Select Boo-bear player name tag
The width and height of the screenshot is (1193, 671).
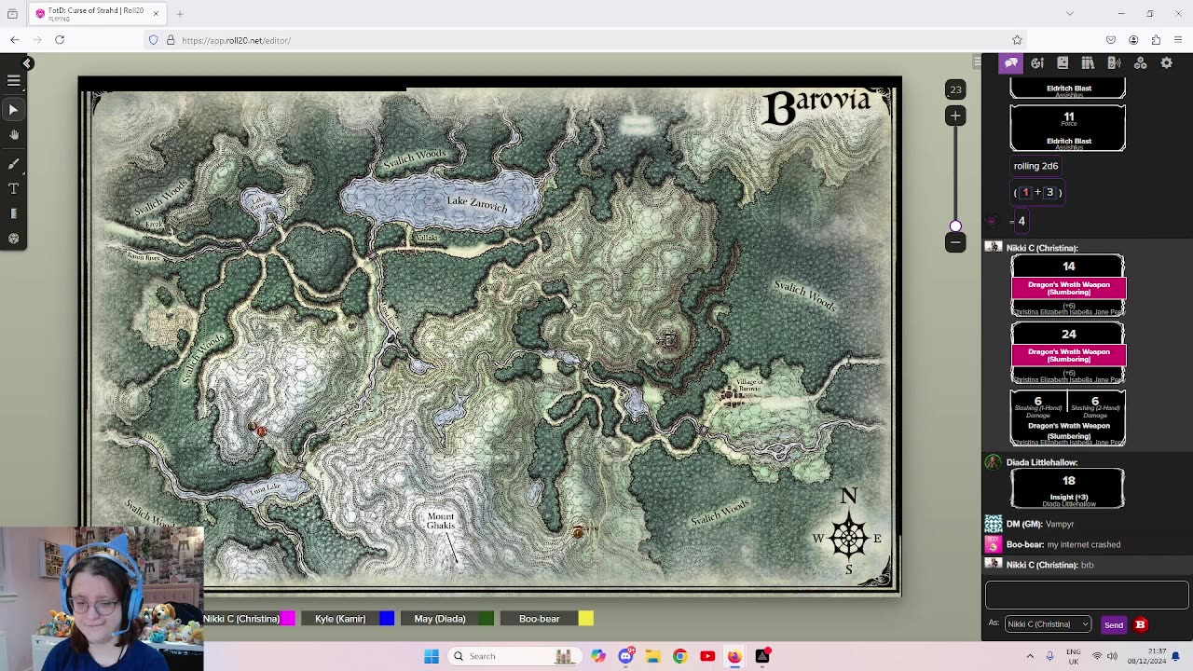(x=539, y=619)
